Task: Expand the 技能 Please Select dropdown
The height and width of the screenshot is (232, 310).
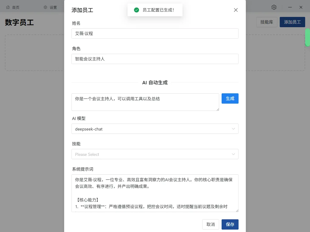Action: 155,154
